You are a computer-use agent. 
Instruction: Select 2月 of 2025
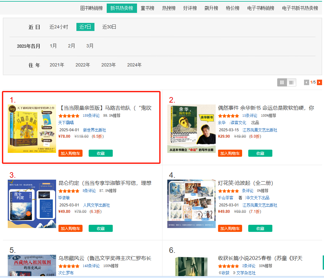tap(72, 46)
